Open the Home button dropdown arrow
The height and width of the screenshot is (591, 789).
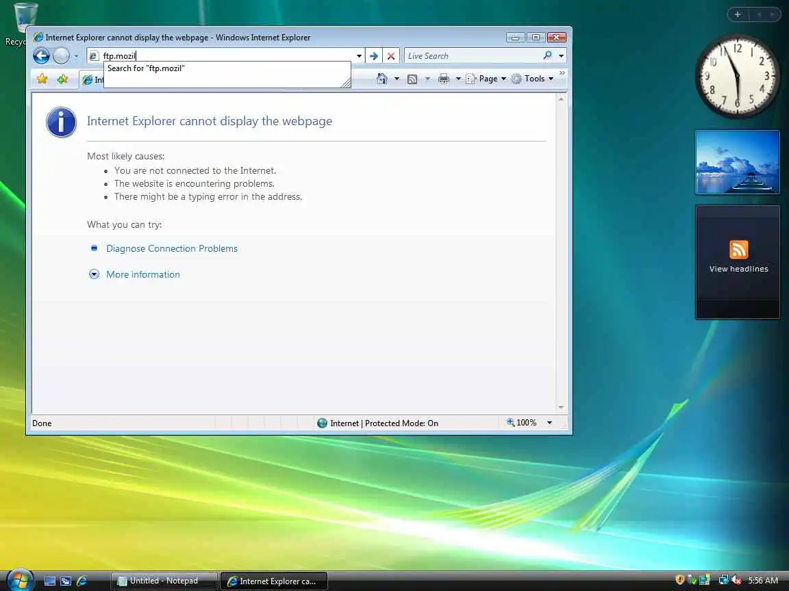[397, 79]
